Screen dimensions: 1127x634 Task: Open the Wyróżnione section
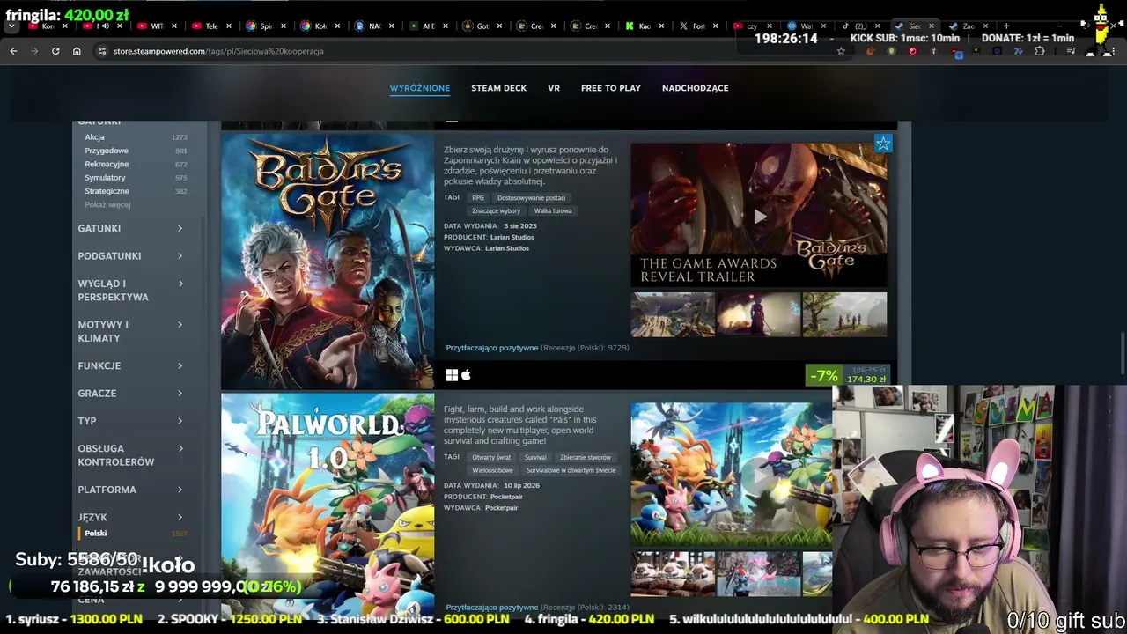(420, 88)
